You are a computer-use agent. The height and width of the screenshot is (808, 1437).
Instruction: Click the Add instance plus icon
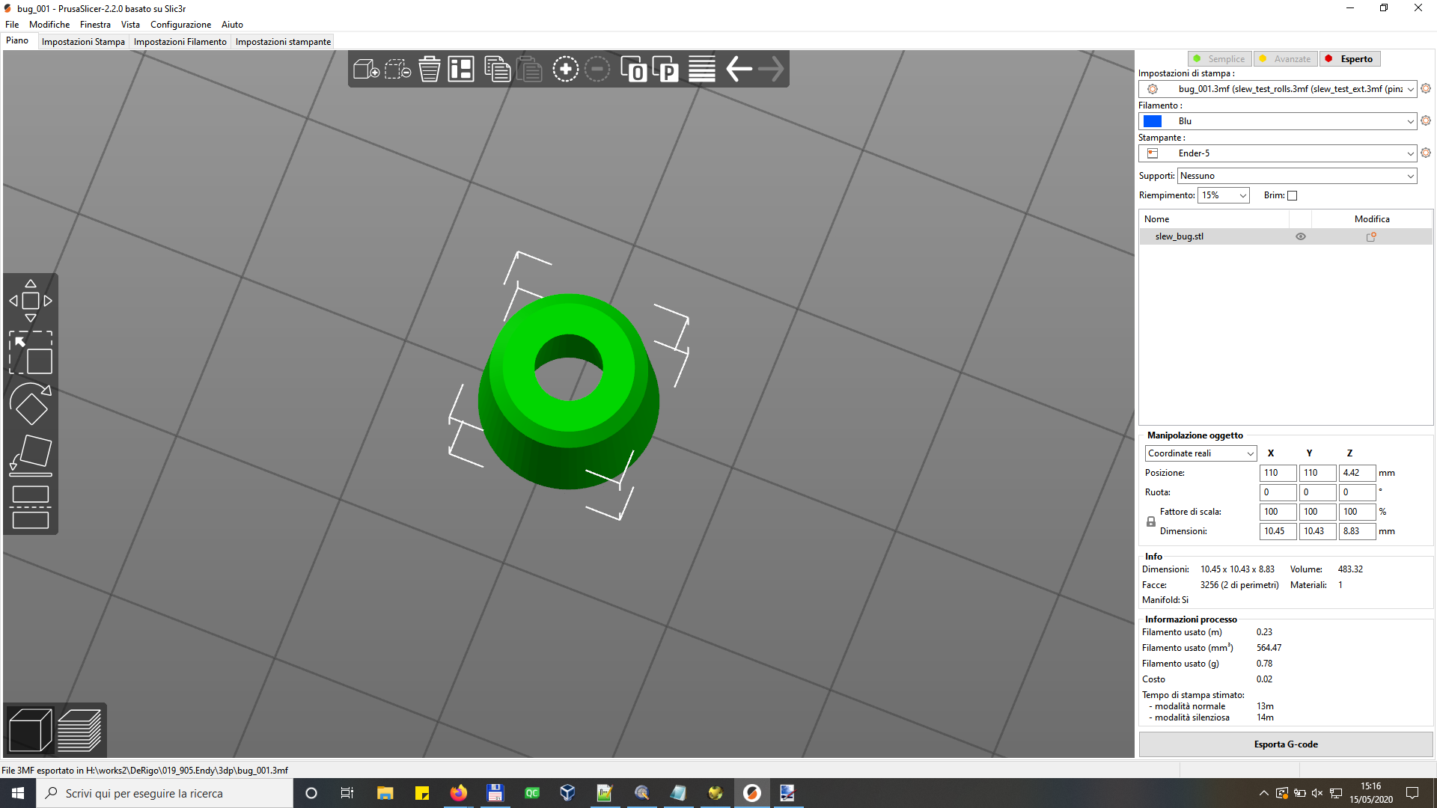pyautogui.click(x=566, y=70)
